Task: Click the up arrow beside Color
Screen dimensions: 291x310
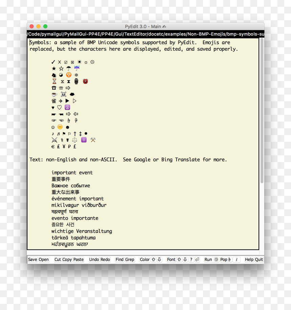Action: tap(154, 260)
